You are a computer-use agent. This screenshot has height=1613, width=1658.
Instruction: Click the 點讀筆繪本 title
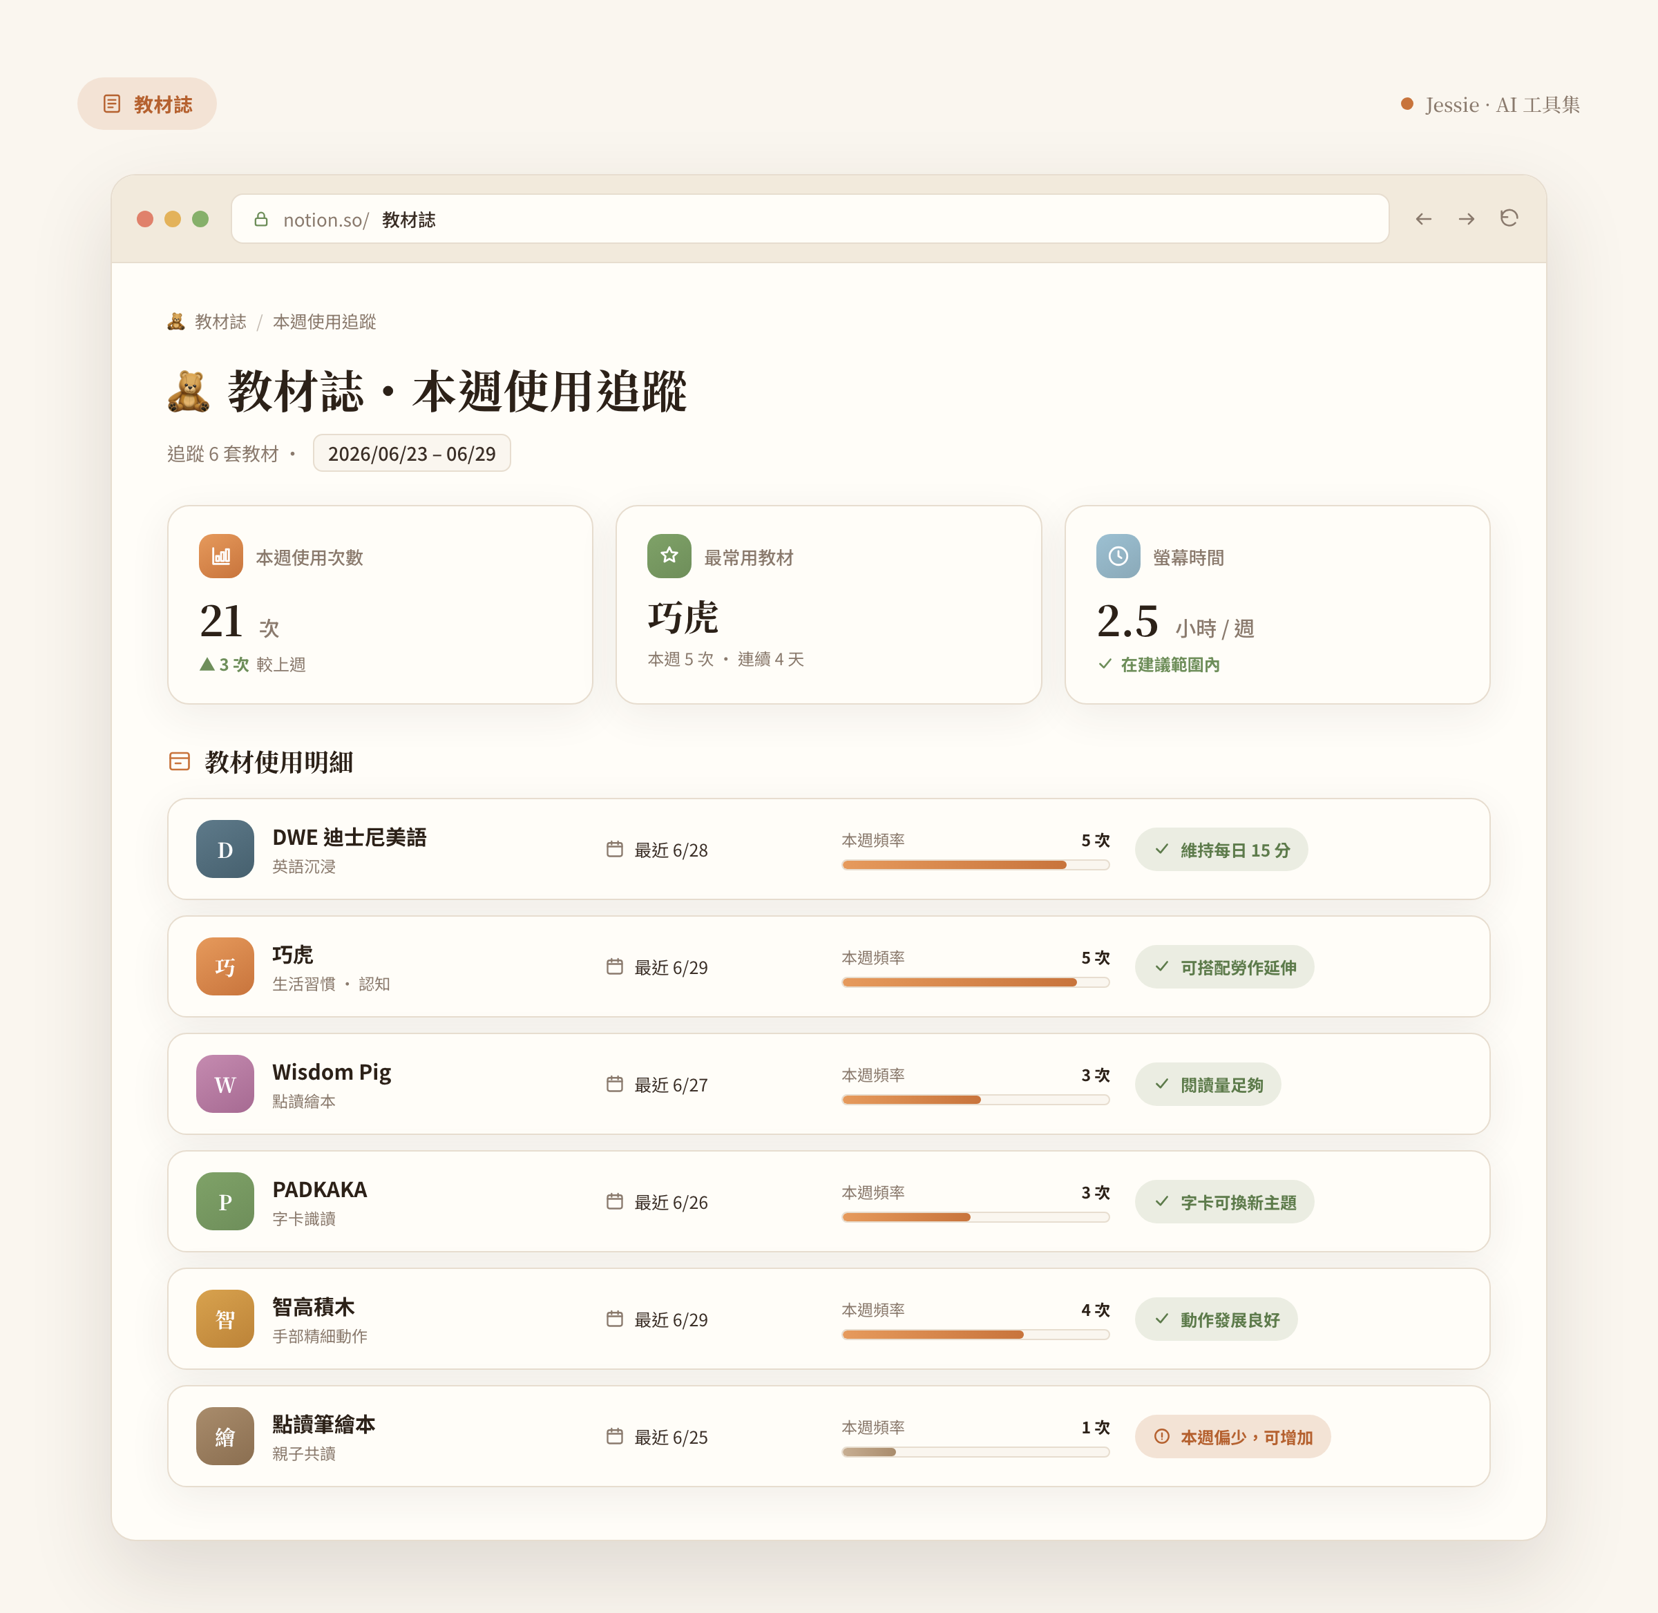[x=323, y=1424]
